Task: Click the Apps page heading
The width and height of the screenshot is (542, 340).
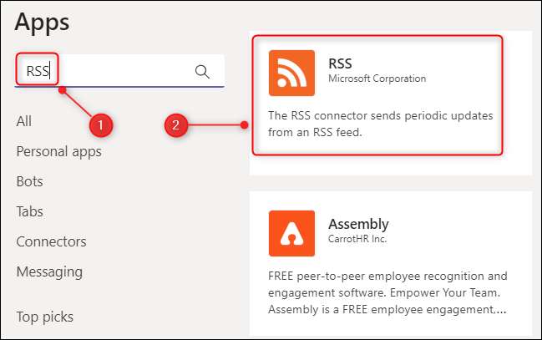Action: tap(43, 23)
